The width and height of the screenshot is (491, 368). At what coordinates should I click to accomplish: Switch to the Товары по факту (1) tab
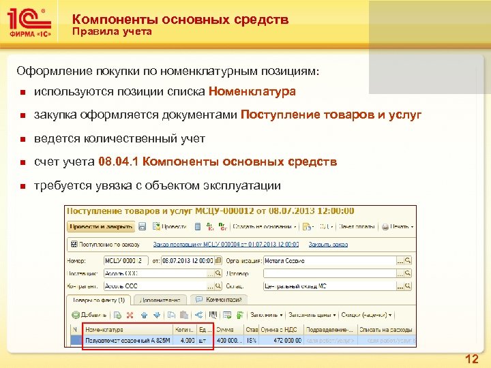pyautogui.click(x=99, y=300)
